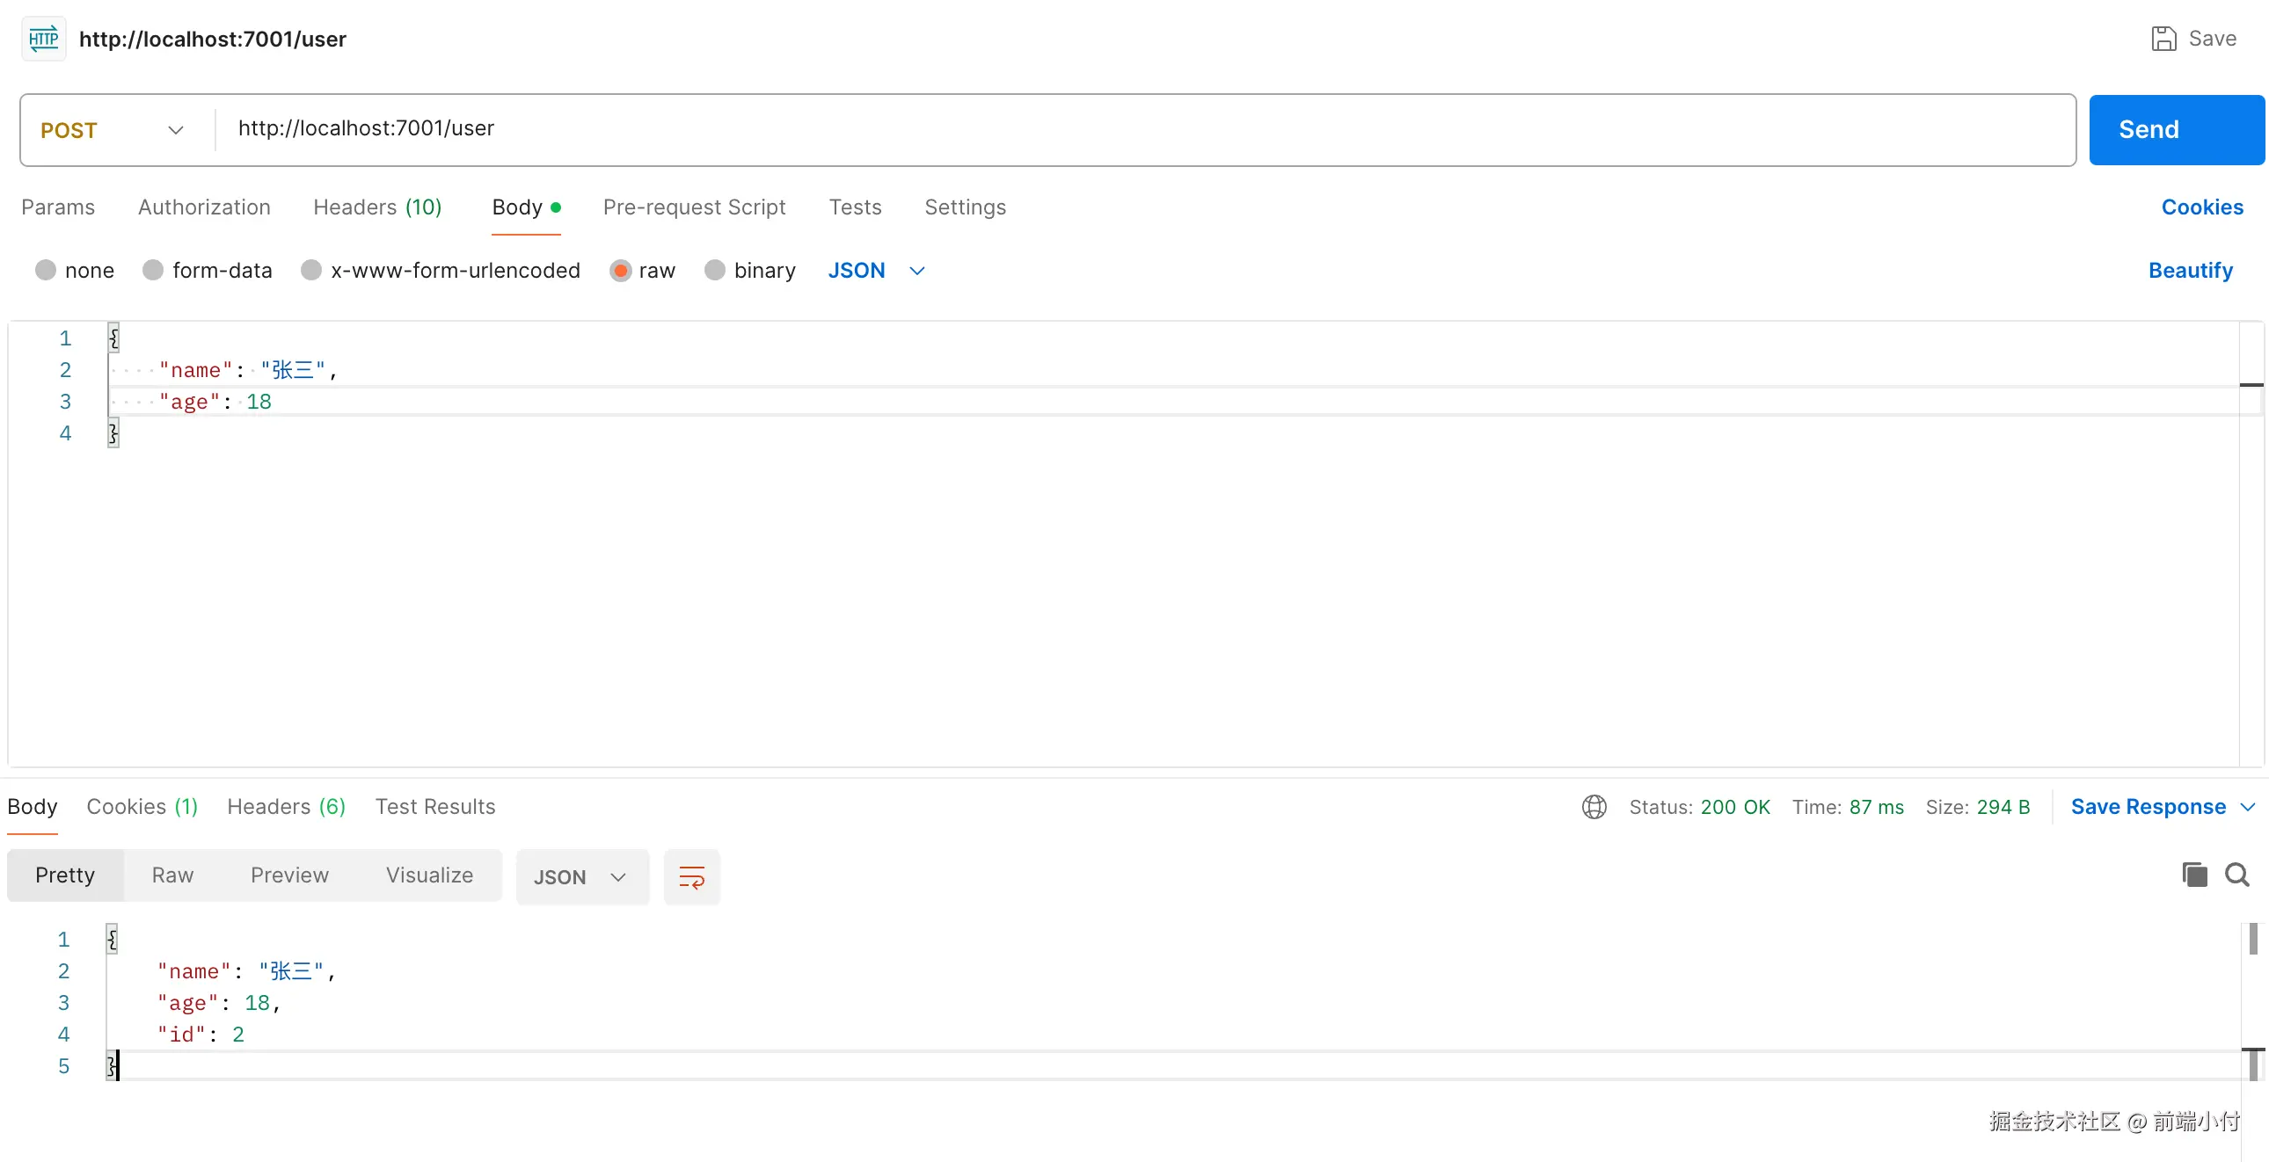Select the binary body radio option
Viewport: 2269px width, 1162px height.
point(714,270)
